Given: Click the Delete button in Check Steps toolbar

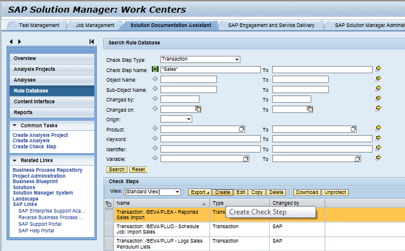Looking at the screenshot, I should point(276,192).
